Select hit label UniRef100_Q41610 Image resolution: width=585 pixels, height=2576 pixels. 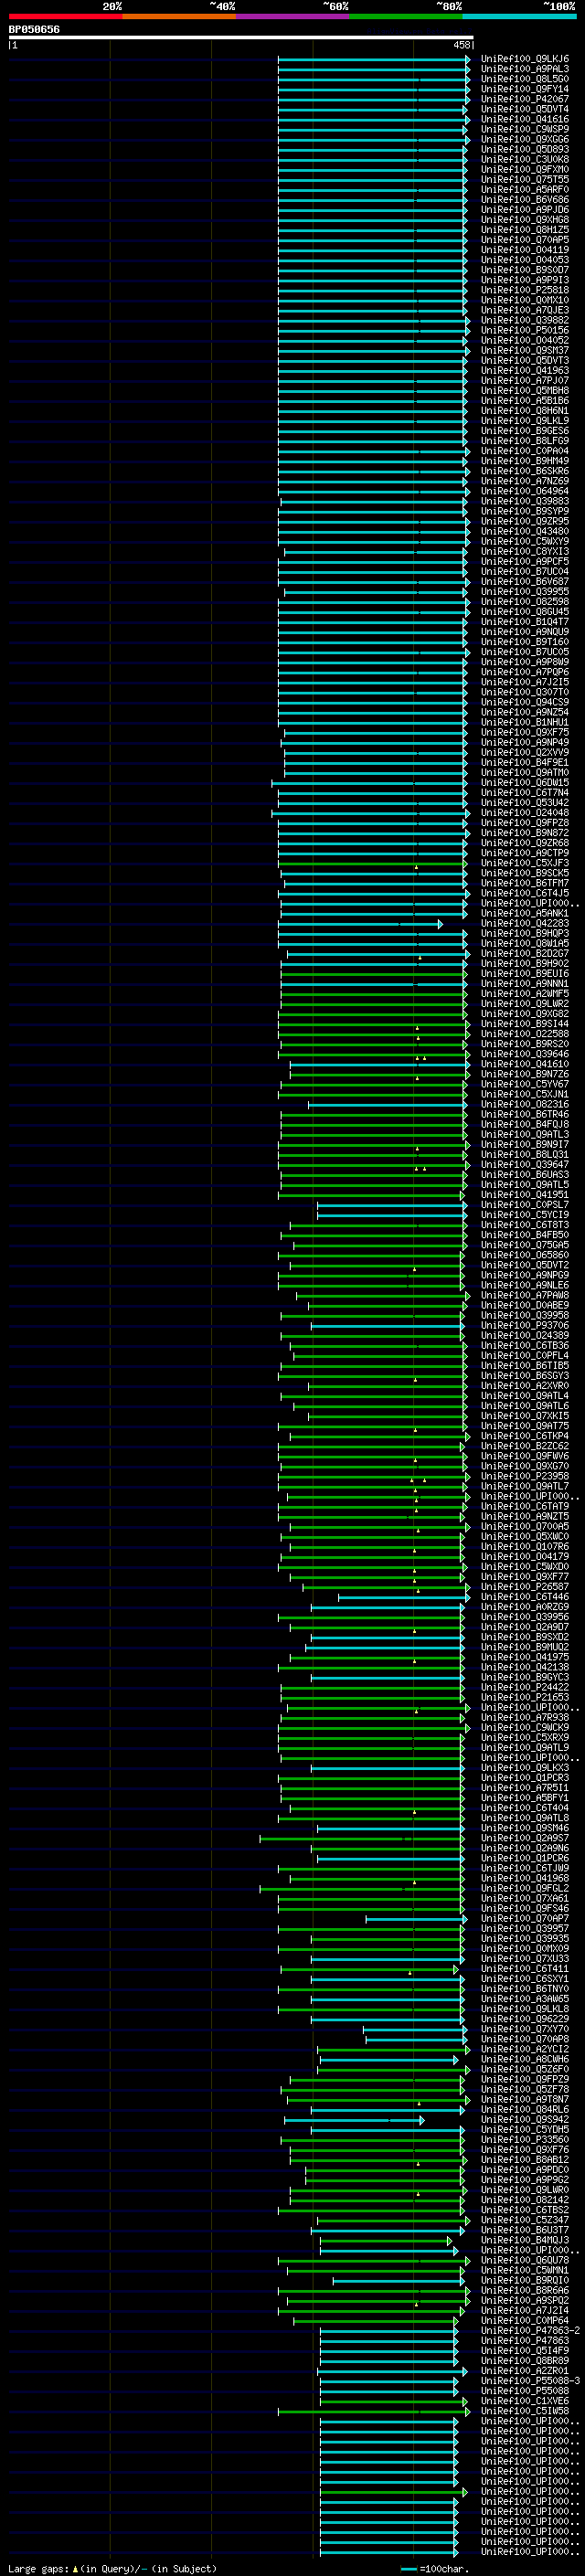coord(525,1064)
